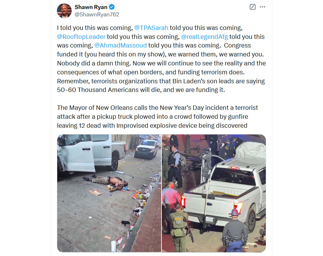Image resolution: width=323 pixels, height=256 pixels.
Task: Open Shawn Ryan's profile avatar
Action: click(x=64, y=11)
